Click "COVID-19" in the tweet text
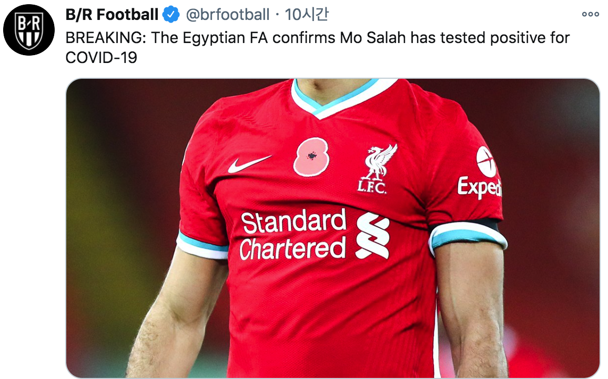 tap(101, 57)
